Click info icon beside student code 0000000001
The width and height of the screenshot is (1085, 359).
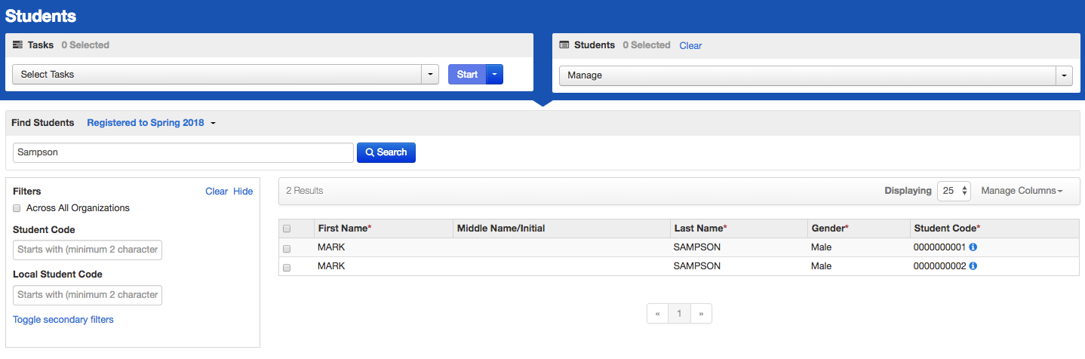973,247
